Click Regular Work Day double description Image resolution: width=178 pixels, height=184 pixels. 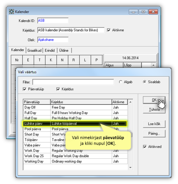coord(81,156)
